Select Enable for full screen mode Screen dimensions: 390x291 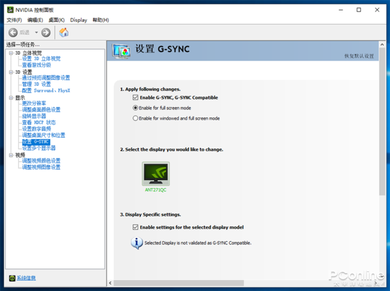coord(135,108)
